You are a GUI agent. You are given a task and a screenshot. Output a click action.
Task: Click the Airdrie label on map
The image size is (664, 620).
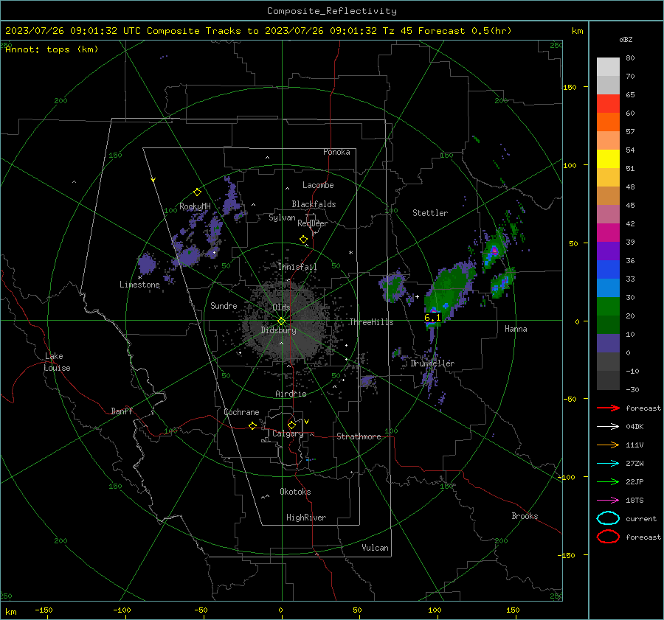click(291, 394)
